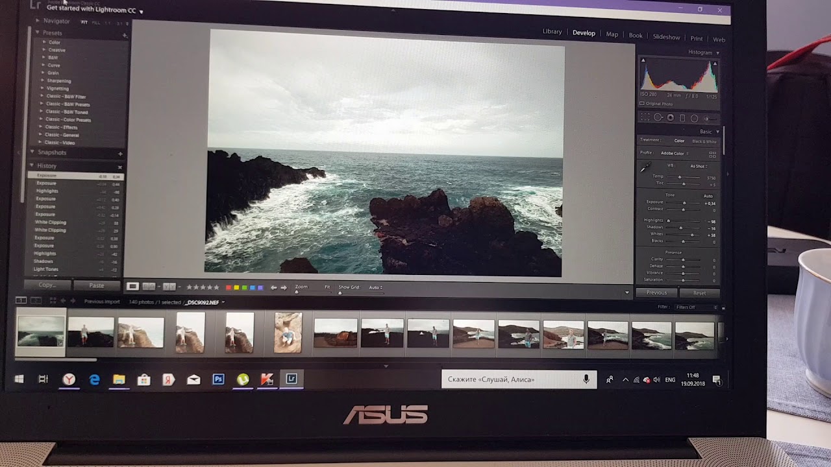Switch to the Slideshow module
This screenshot has height=467, width=831.
(x=666, y=37)
